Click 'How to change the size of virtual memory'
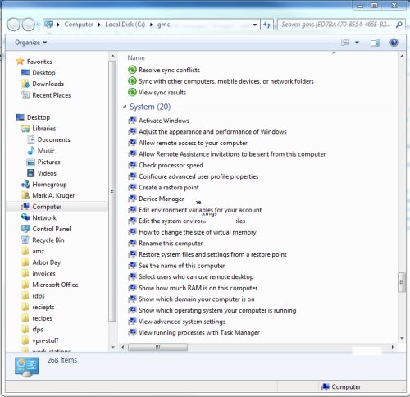Viewport: 410px width, 397px height. pyautogui.click(x=198, y=232)
